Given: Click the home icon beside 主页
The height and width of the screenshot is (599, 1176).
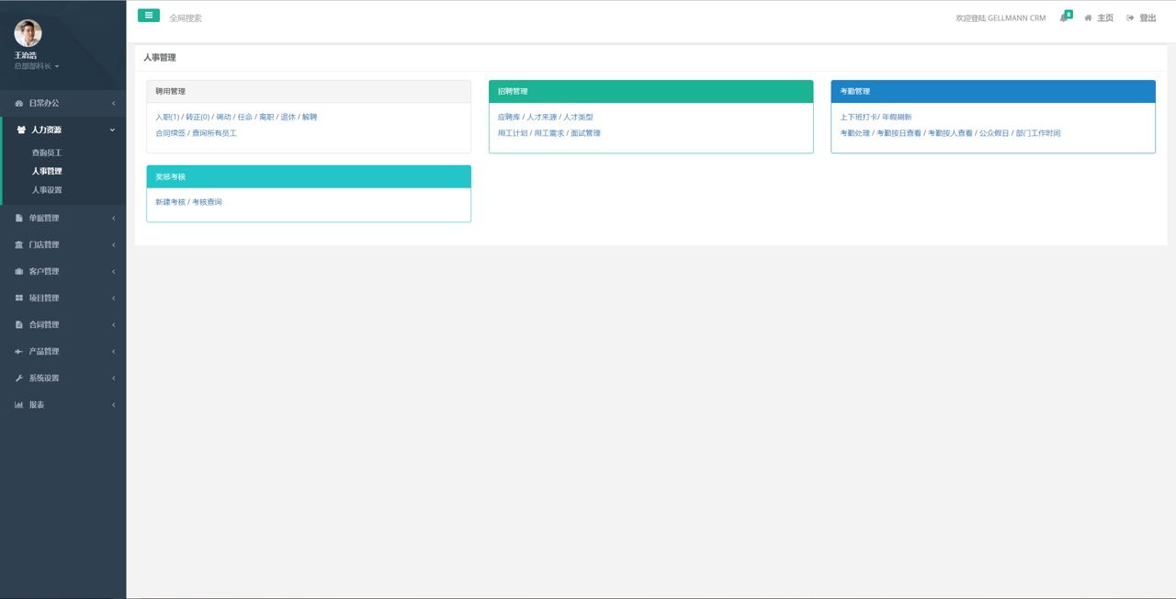Looking at the screenshot, I should pos(1088,18).
